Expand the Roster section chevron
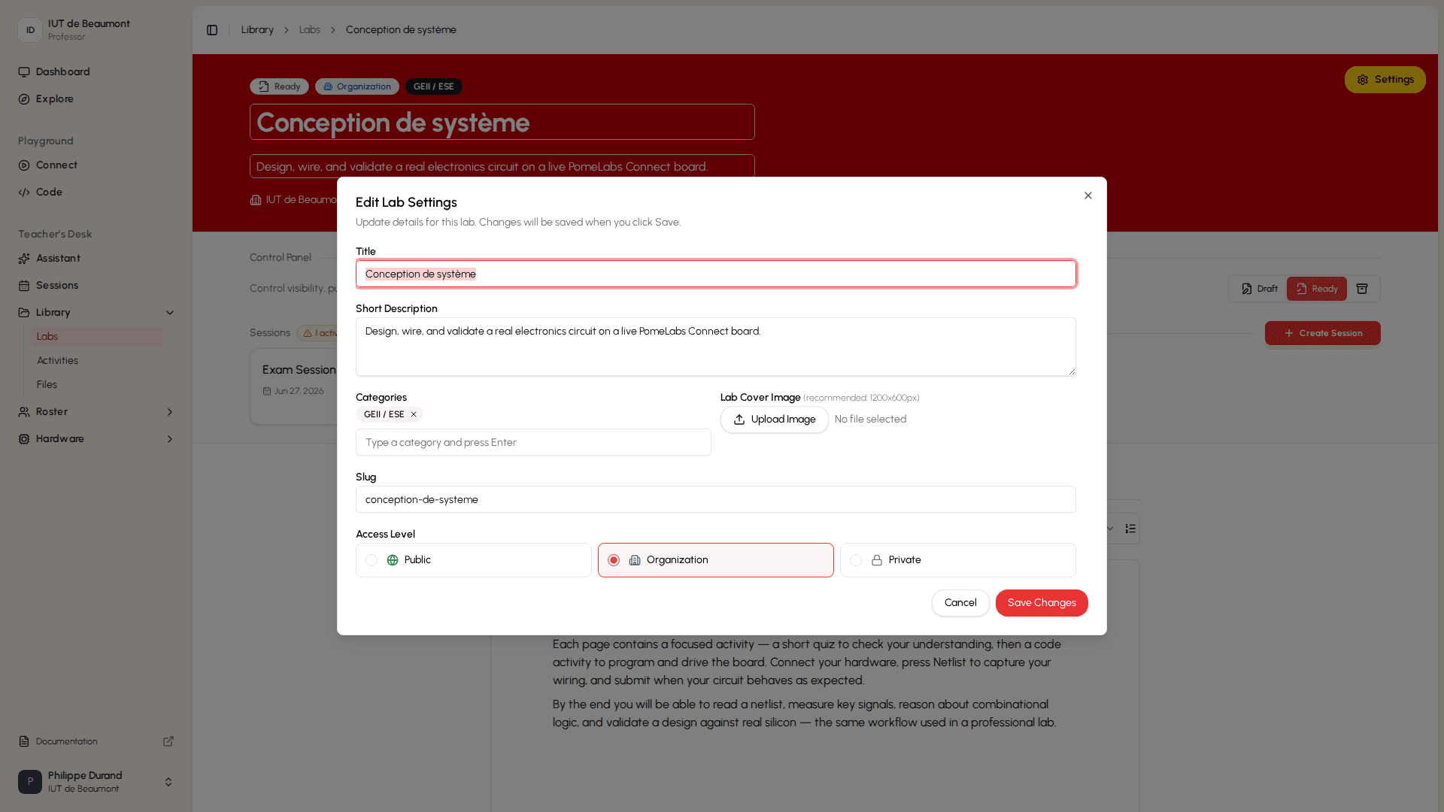 coord(170,412)
